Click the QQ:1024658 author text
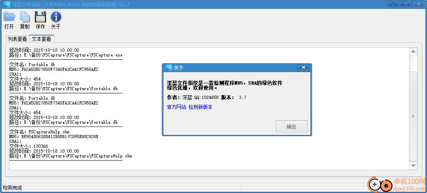Screen dimensions: 427x193 pos(206,97)
